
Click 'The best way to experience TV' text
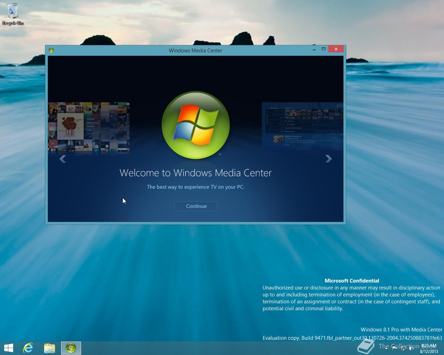(196, 187)
